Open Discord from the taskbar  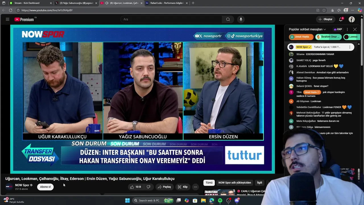tap(237, 200)
